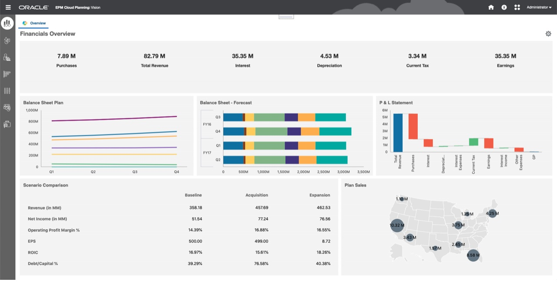Open the hamburger navigation menu
This screenshot has width=557, height=282.
[x=7, y=7]
